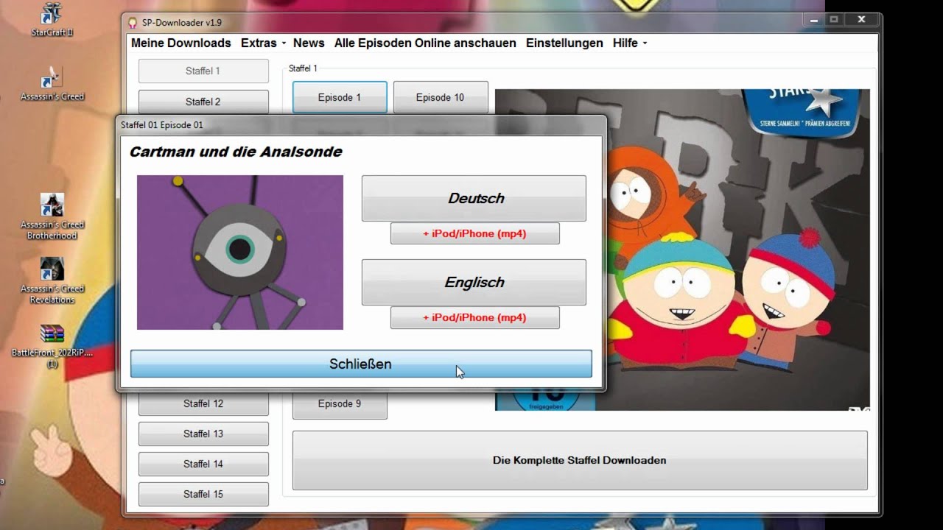Image resolution: width=943 pixels, height=530 pixels.
Task: Choose Staffel 12 in the list
Action: [203, 403]
